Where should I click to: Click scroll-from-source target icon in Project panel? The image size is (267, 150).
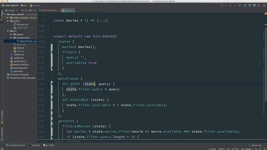[x=22, y=10]
